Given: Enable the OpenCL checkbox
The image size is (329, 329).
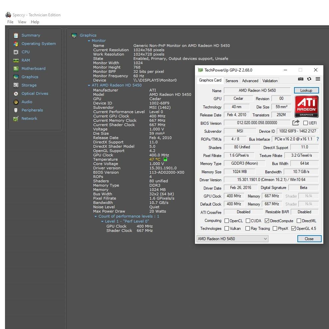Looking at the screenshot, I should pyautogui.click(x=227, y=221).
